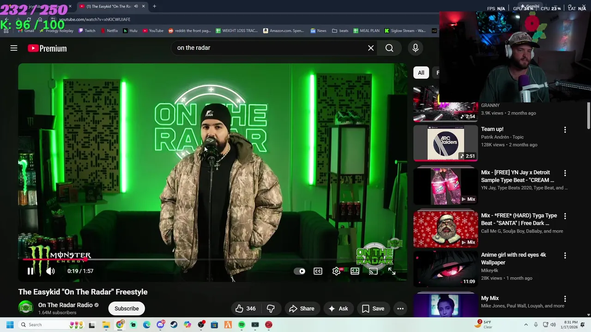Screen dimensions: 591x332
Task: Dislike the video with thumbs down
Action: pyautogui.click(x=271, y=308)
